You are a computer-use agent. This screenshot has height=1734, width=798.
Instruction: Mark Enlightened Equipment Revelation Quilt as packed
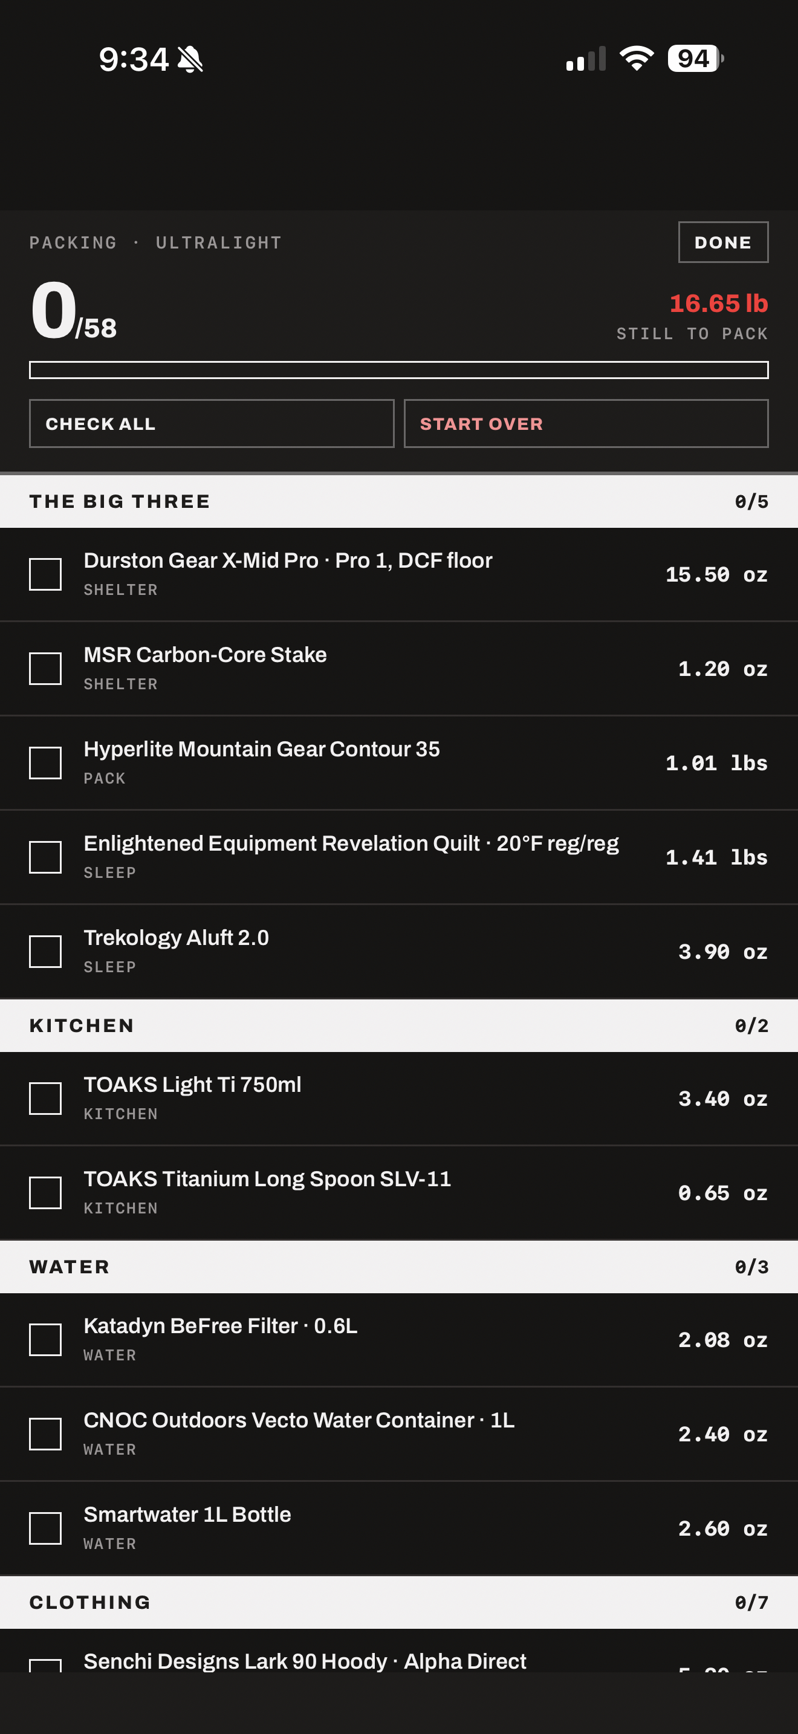45,857
